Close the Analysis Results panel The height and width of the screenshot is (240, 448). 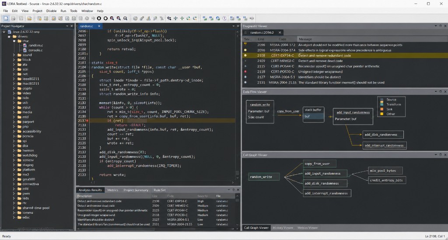[238, 189]
